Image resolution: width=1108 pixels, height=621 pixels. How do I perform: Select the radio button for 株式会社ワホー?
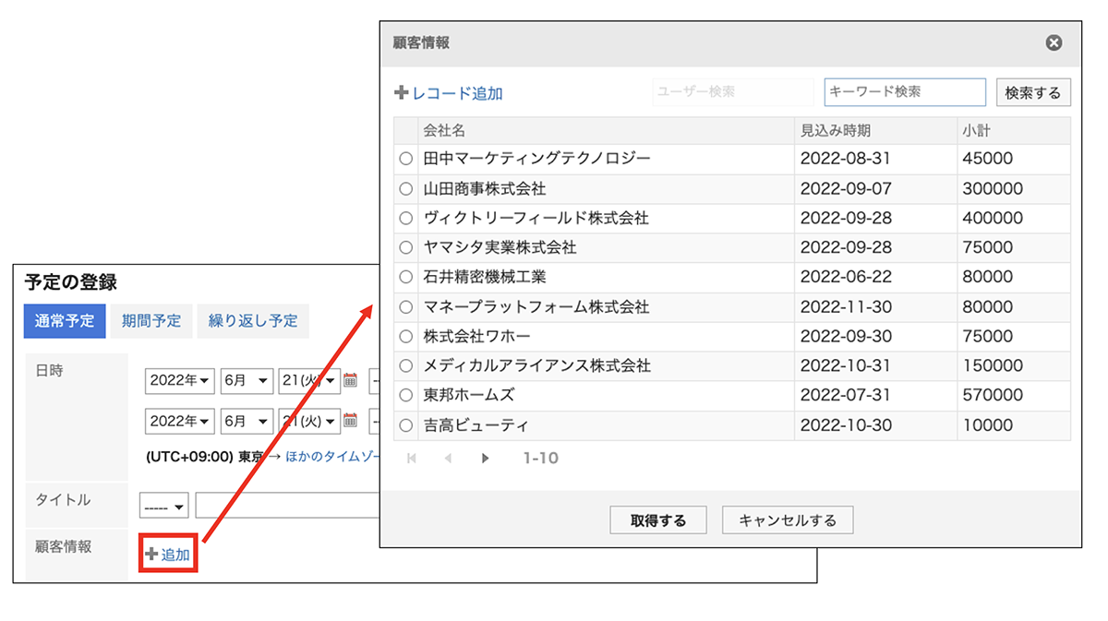(x=405, y=336)
